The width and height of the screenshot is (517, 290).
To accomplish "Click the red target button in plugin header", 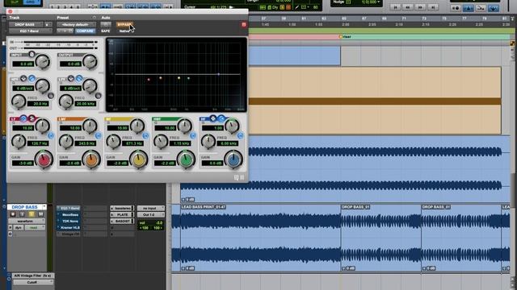I will [x=244, y=25].
